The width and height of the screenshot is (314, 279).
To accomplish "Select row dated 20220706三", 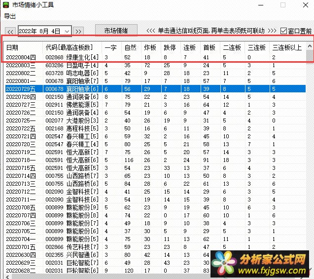I will click(x=154, y=223).
